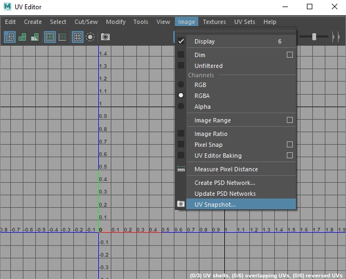
Task: Minimize the UV Editor window
Action: pos(285,7)
